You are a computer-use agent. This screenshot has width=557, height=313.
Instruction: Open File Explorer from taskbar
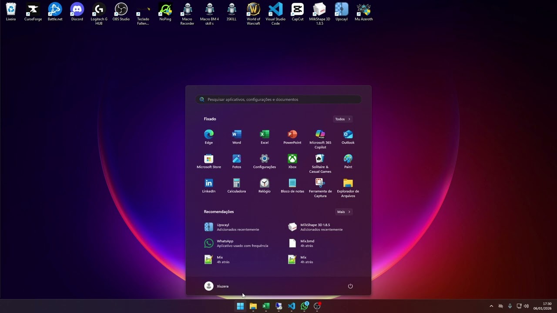click(x=253, y=306)
